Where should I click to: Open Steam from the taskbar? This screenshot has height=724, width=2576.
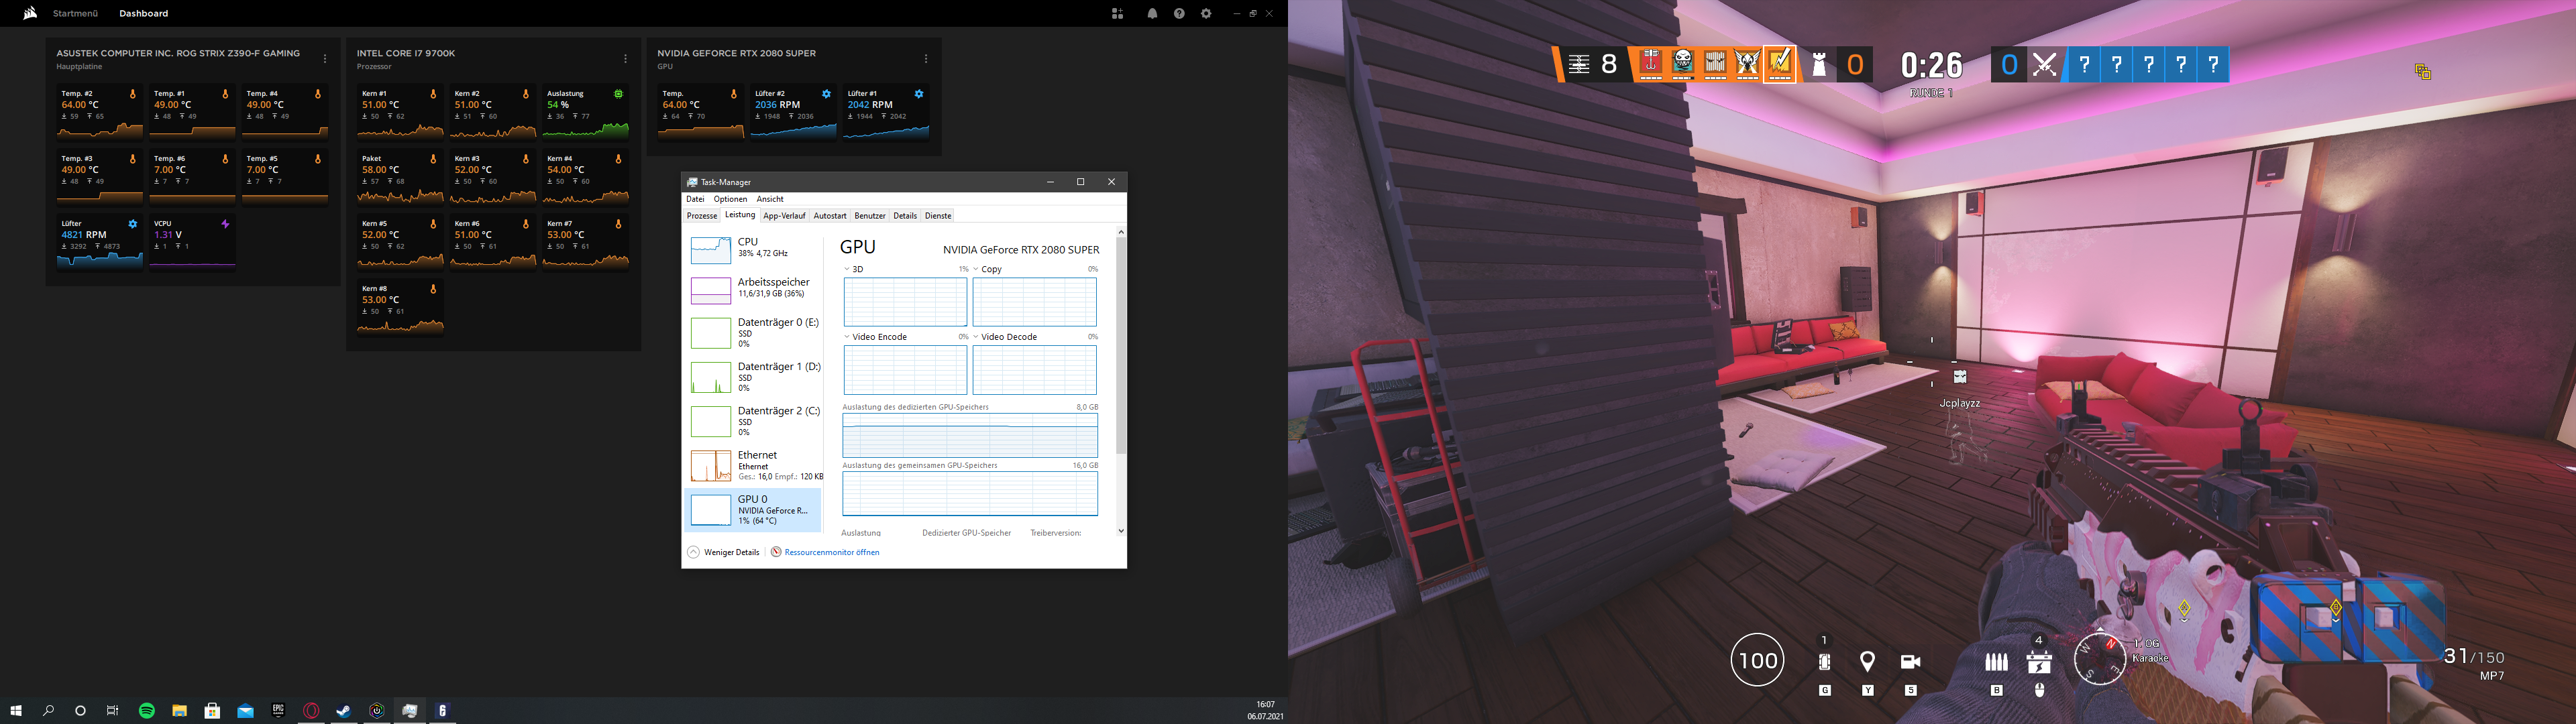tap(343, 711)
